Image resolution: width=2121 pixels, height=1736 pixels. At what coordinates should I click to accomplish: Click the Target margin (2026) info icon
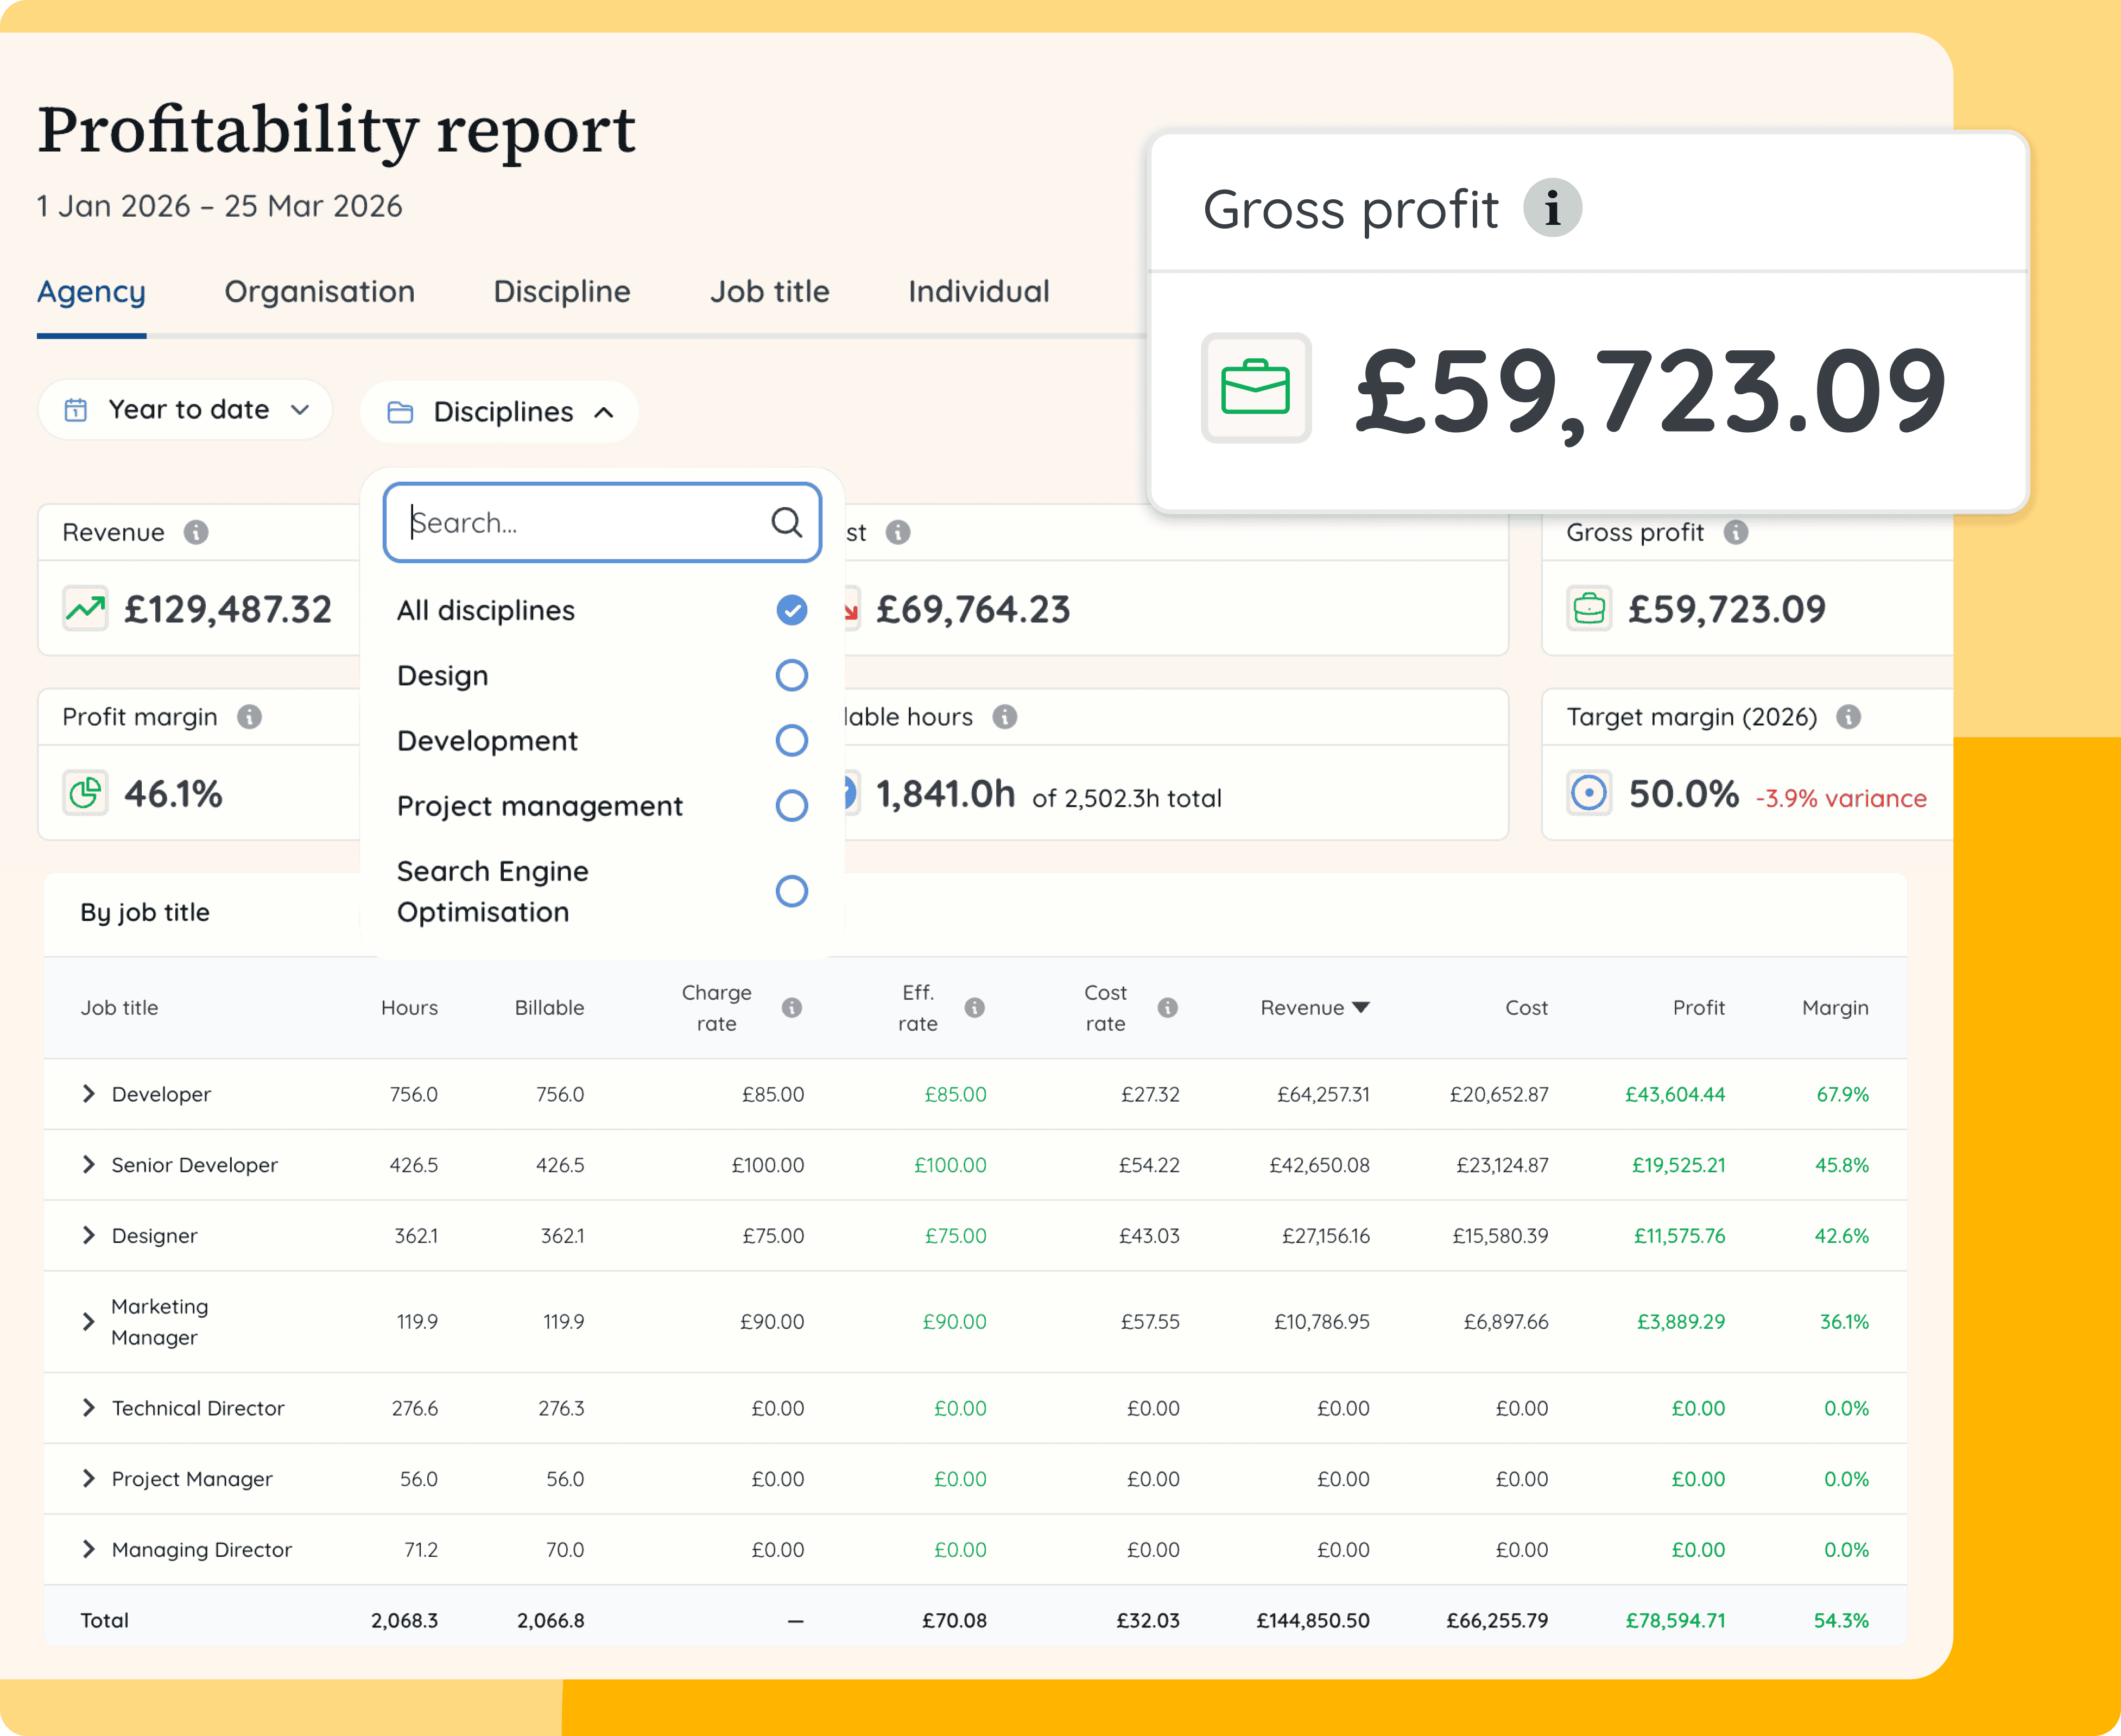point(1849,717)
